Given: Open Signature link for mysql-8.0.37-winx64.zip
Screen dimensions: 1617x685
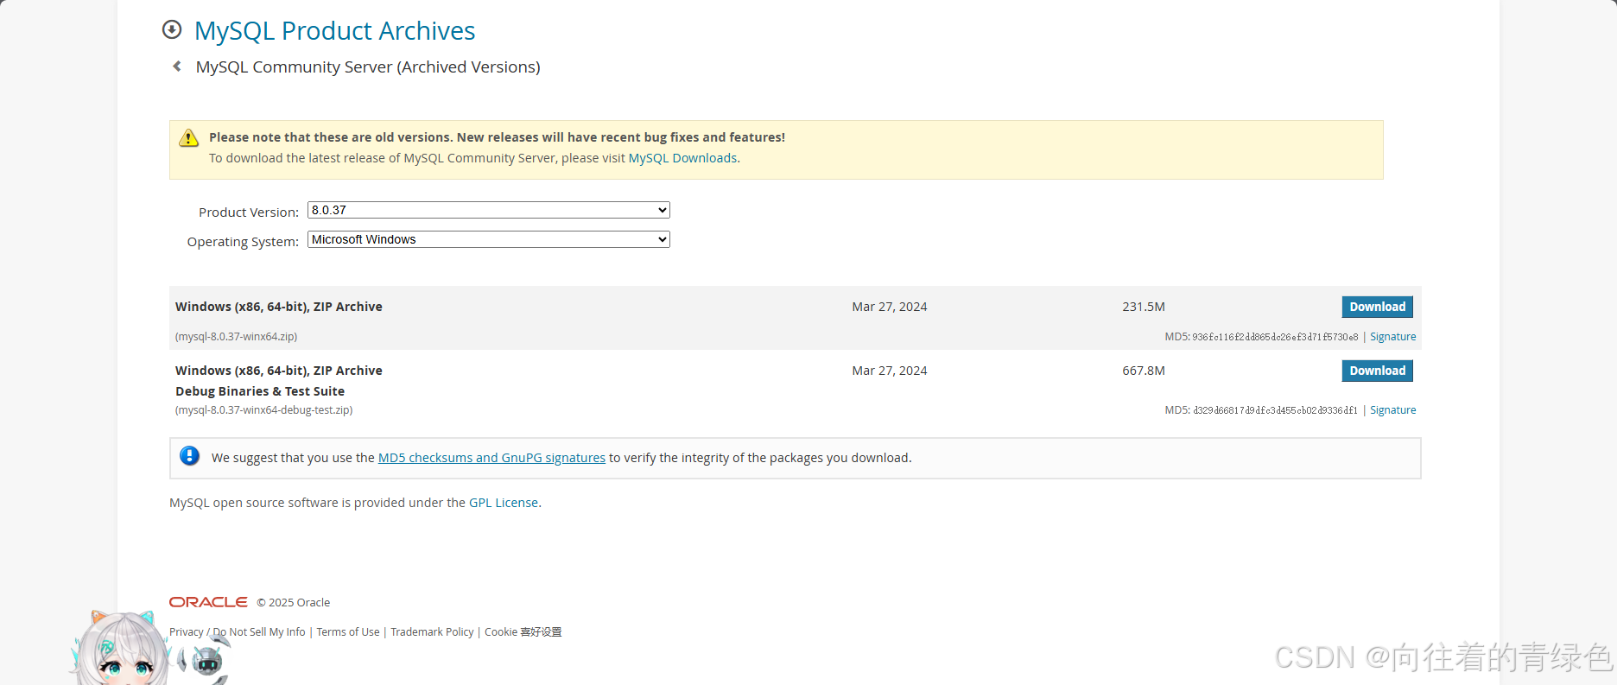Looking at the screenshot, I should (1392, 337).
